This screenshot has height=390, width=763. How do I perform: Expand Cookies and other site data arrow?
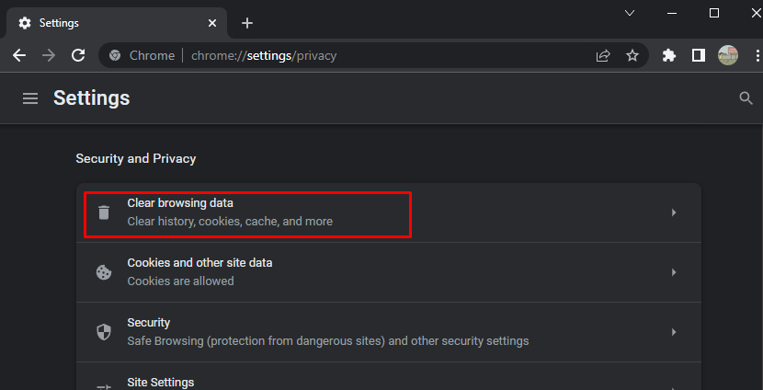tap(674, 272)
